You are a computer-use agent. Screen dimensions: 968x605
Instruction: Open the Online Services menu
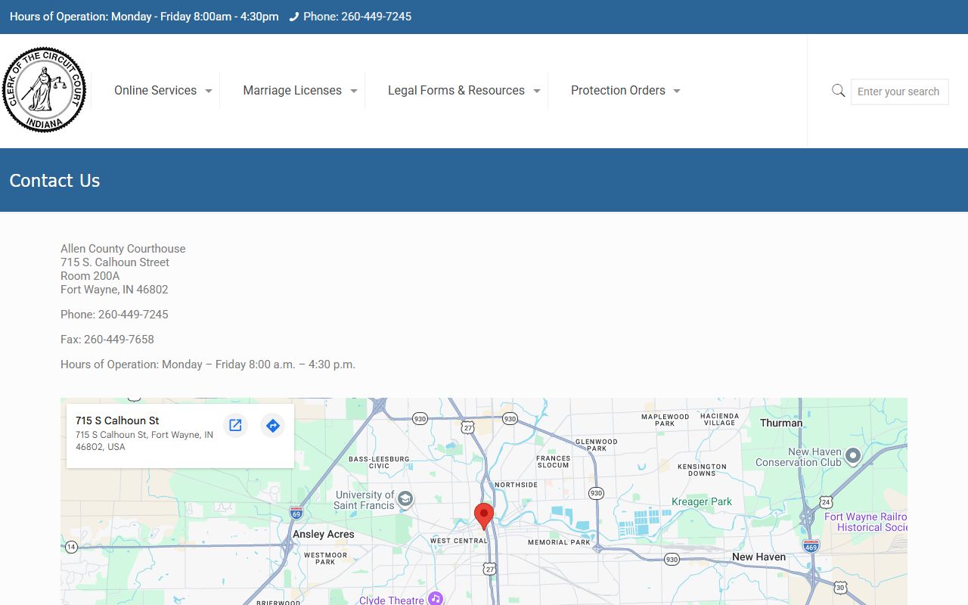pos(155,90)
